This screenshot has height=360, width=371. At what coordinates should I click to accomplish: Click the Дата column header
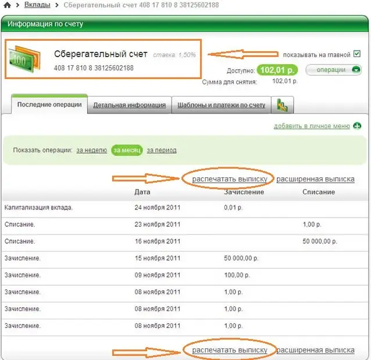(142, 192)
